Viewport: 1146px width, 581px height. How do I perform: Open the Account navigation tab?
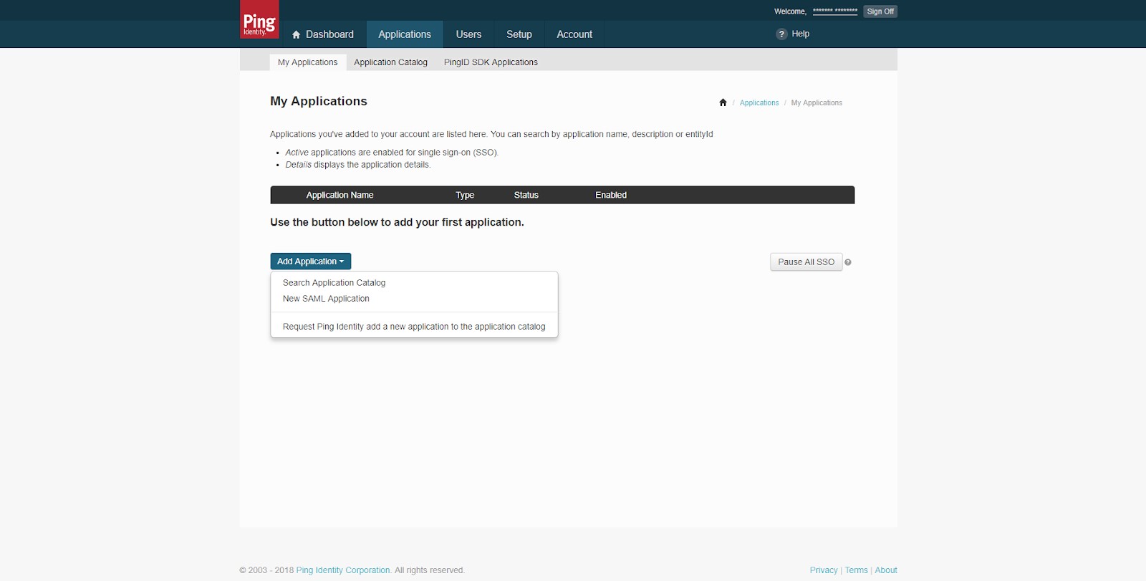coord(574,34)
